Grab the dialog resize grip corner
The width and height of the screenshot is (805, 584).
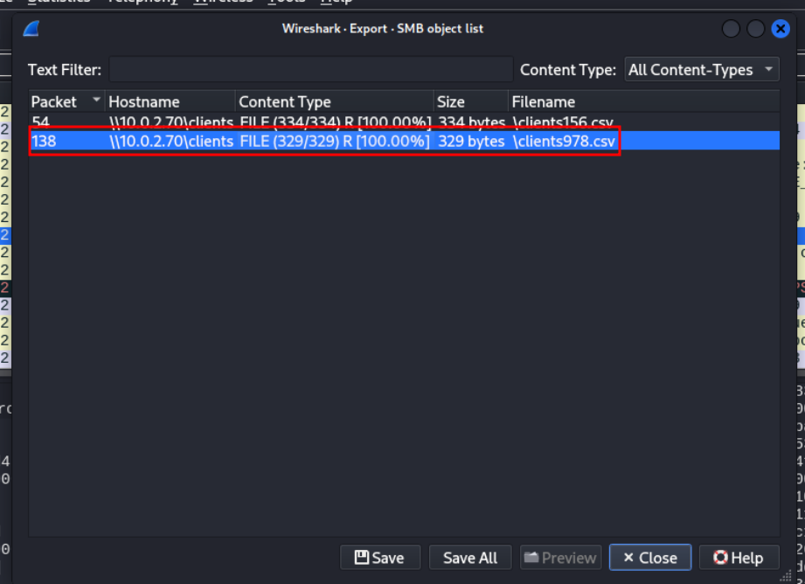(x=786, y=576)
